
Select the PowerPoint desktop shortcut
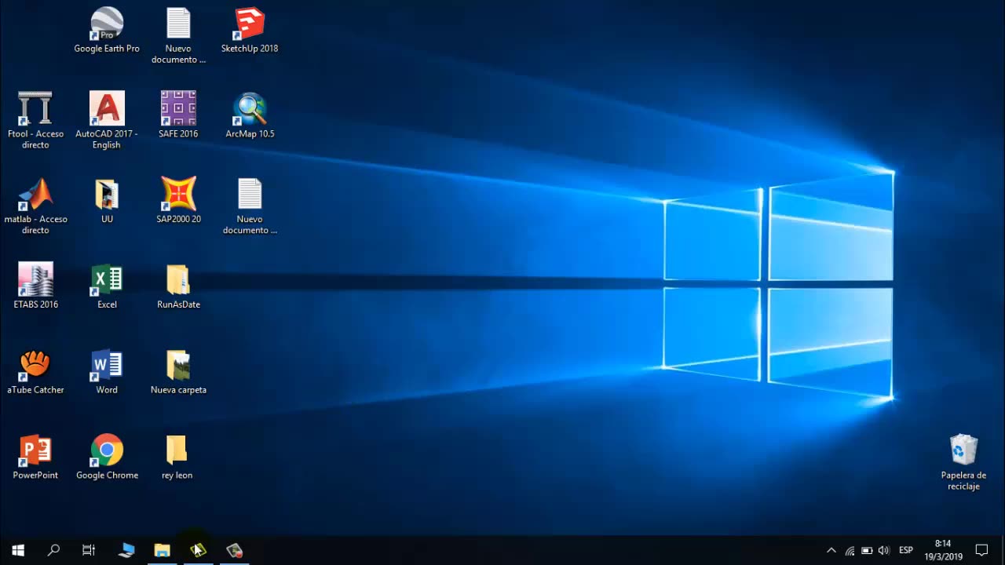coord(35,457)
